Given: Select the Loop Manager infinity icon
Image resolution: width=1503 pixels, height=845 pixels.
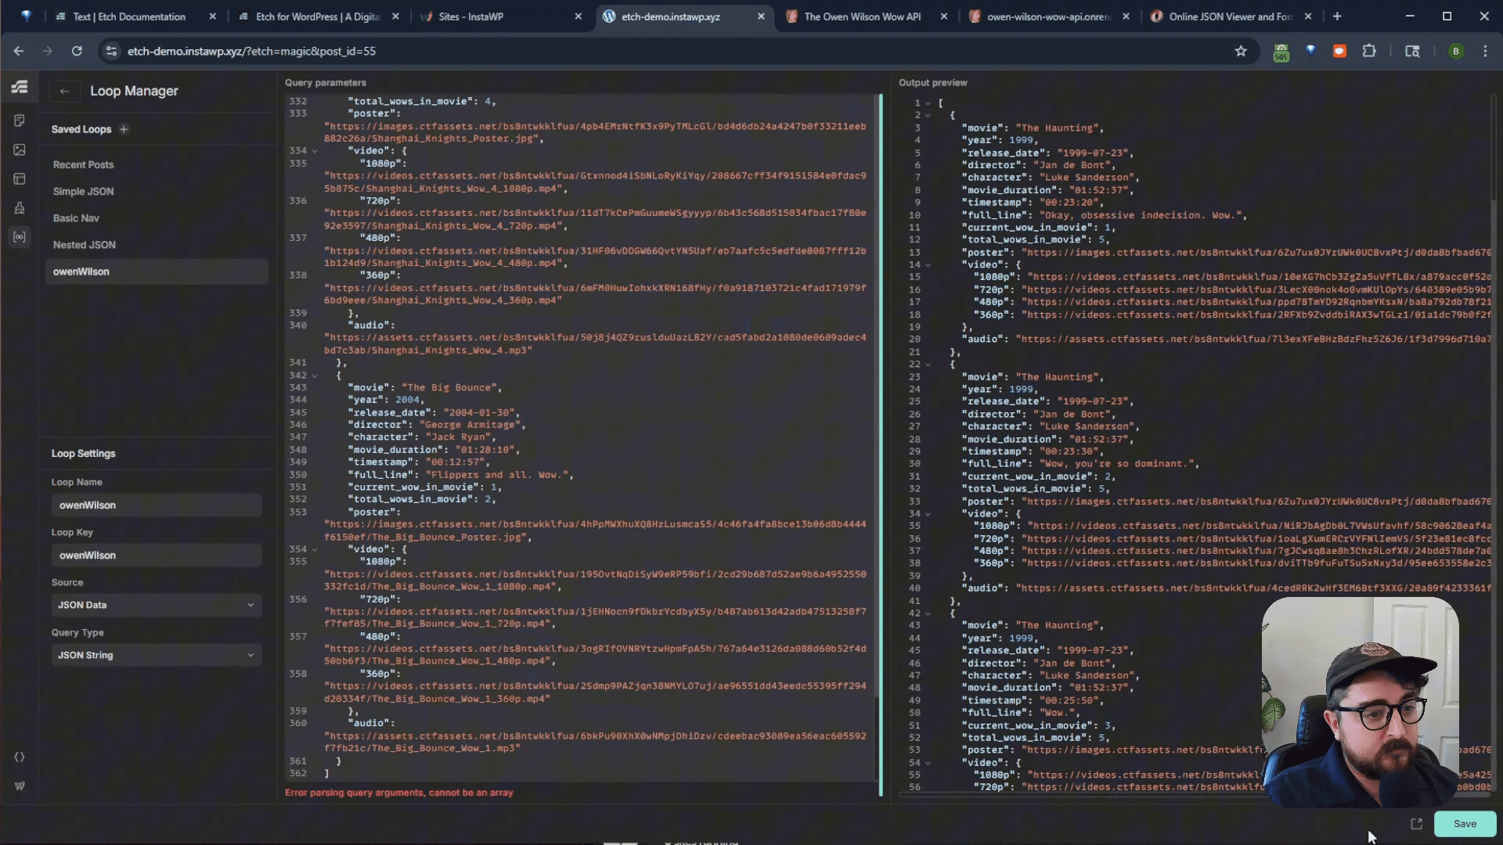Looking at the screenshot, I should pos(20,236).
